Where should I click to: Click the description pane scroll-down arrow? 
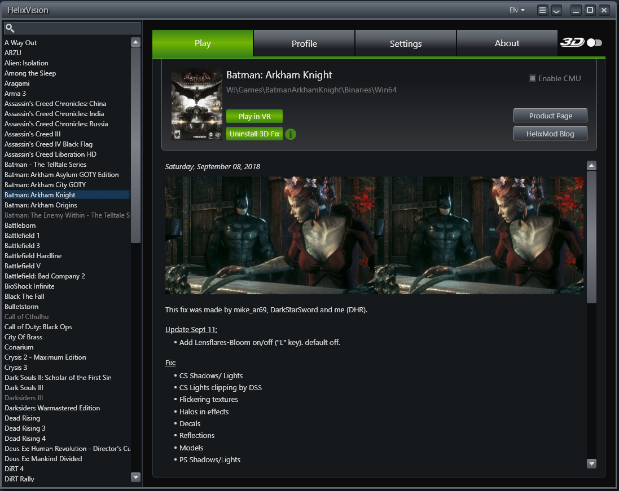pyautogui.click(x=591, y=463)
